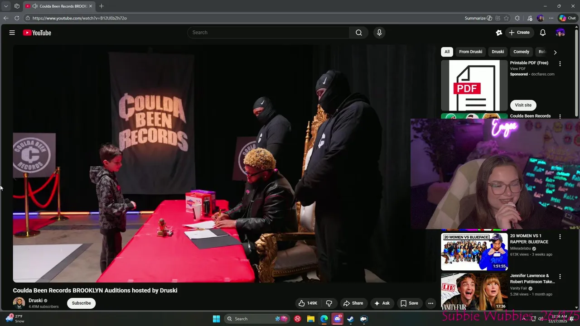Image resolution: width=580 pixels, height=326 pixels.
Task: Open the weather widget showing 27°F Snow
Action: 15,319
